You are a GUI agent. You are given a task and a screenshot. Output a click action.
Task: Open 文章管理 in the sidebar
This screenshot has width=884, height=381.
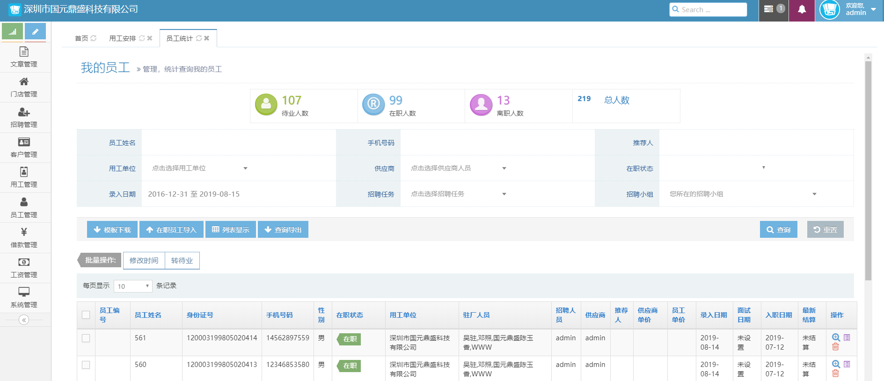24,57
